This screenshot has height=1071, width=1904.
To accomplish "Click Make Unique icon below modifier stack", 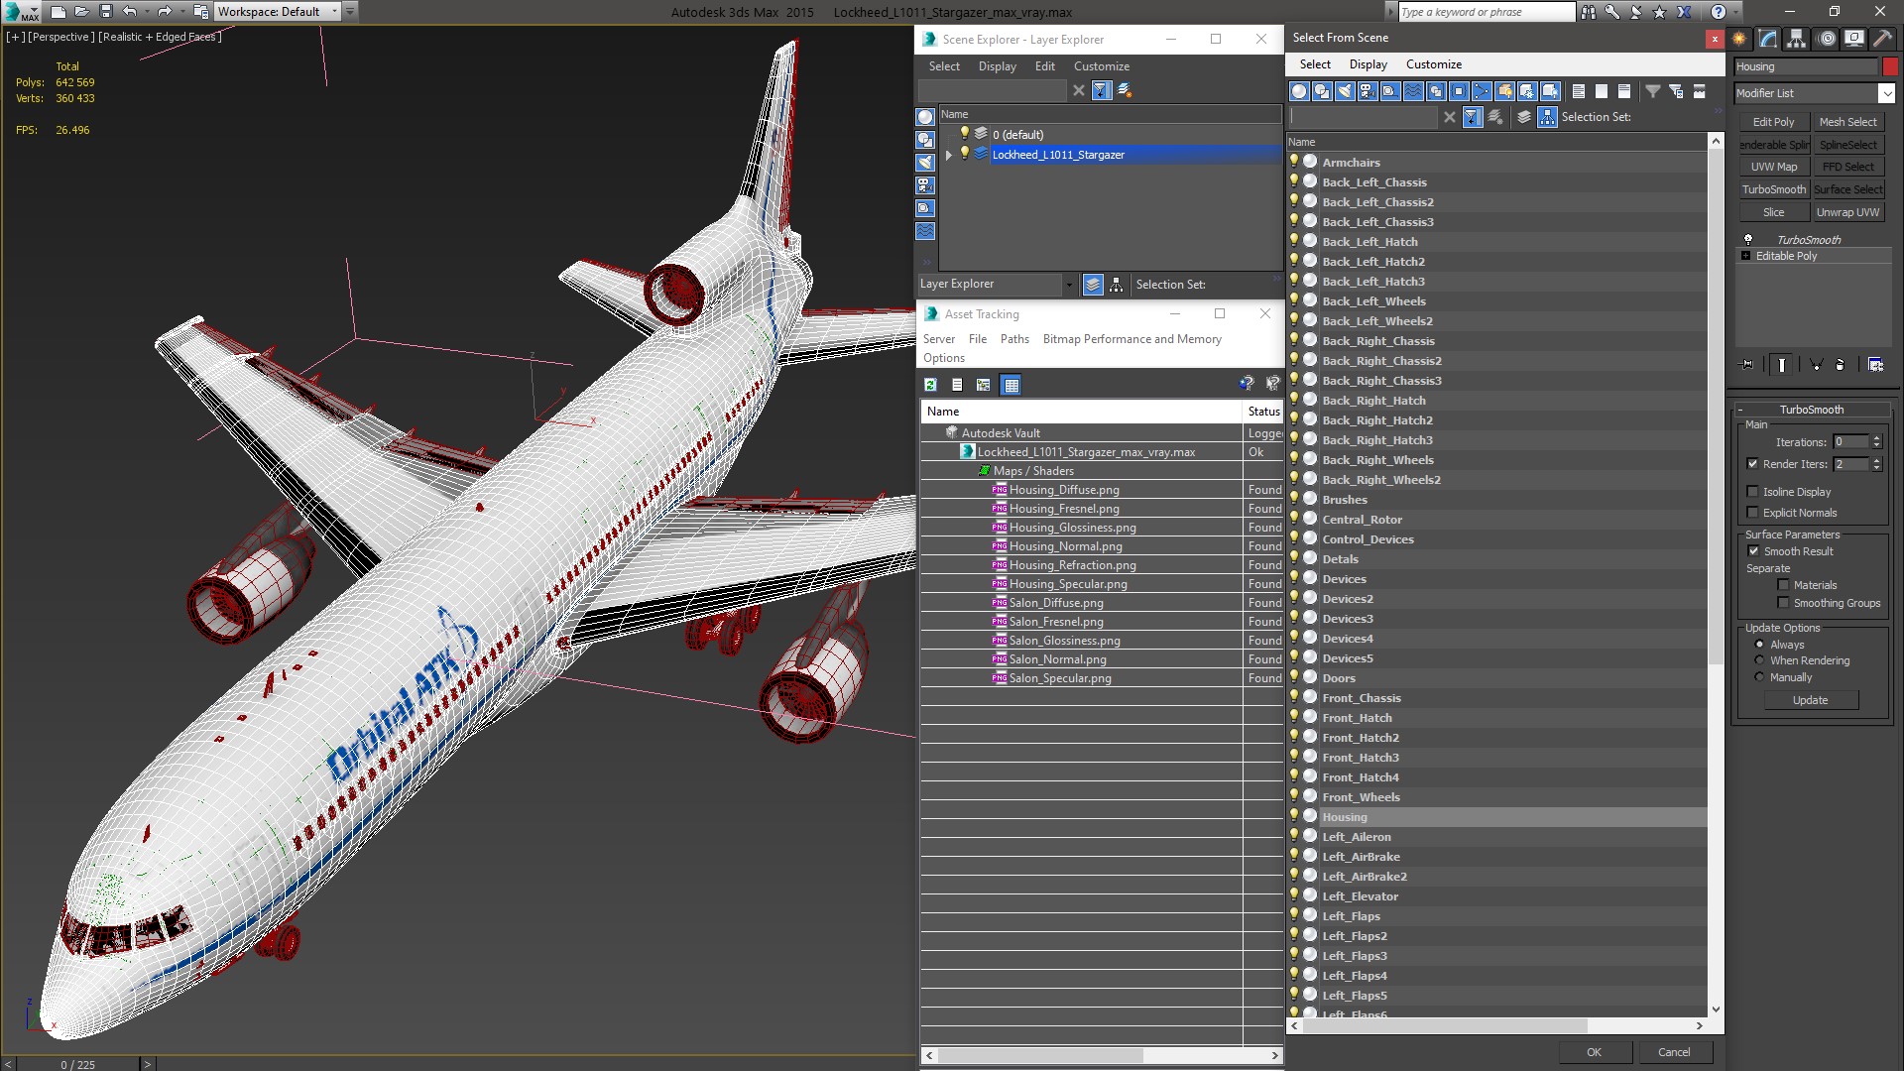I will 1817,365.
